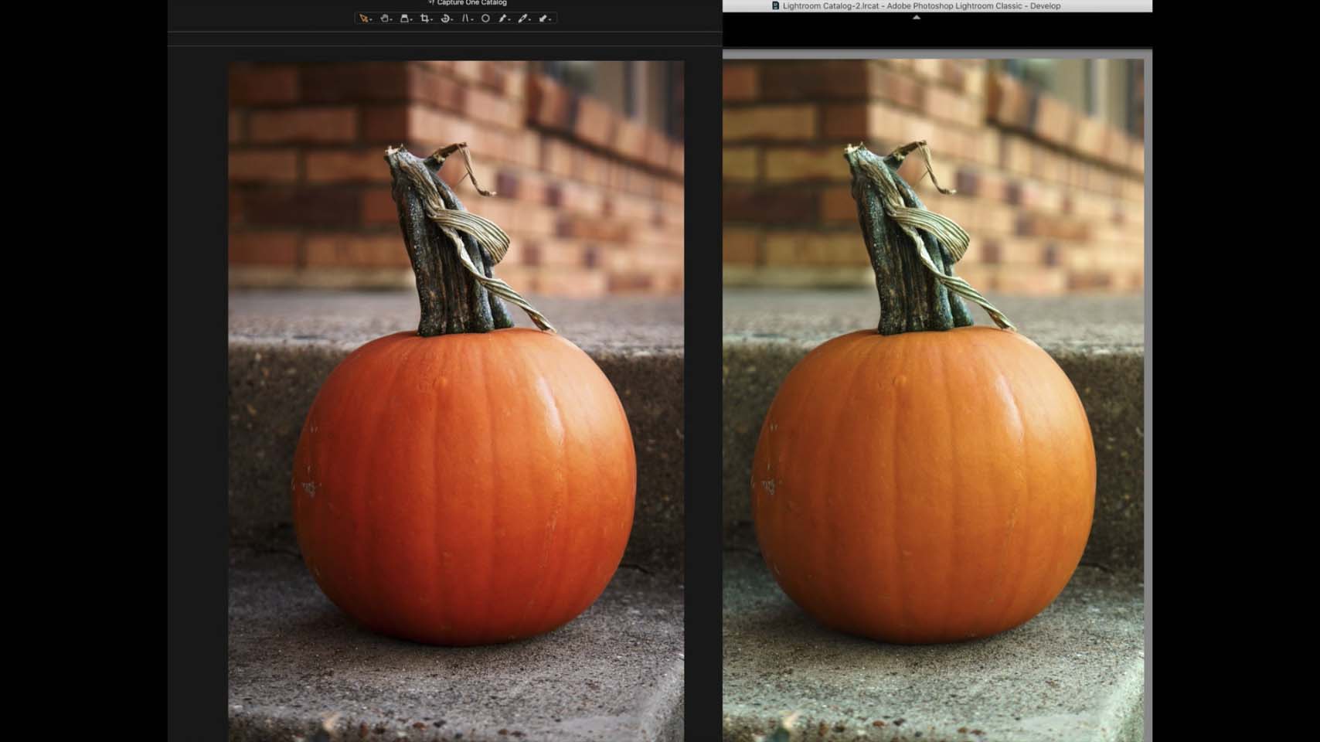1320x742 pixels.
Task: Click the Lightroom catalog document icon in title bar
Action: pos(775,5)
